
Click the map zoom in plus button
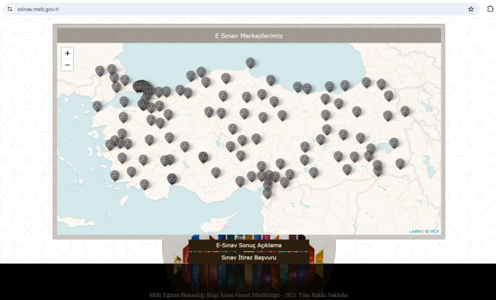(x=67, y=53)
